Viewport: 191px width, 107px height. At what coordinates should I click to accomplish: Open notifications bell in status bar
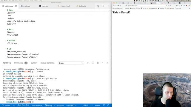(x=108, y=105)
